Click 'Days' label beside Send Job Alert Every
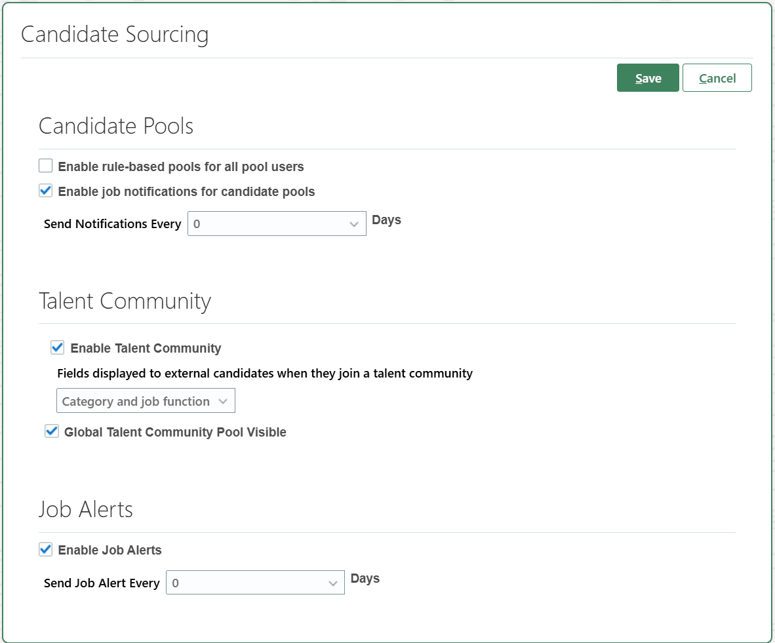The height and width of the screenshot is (643, 775). (x=365, y=579)
